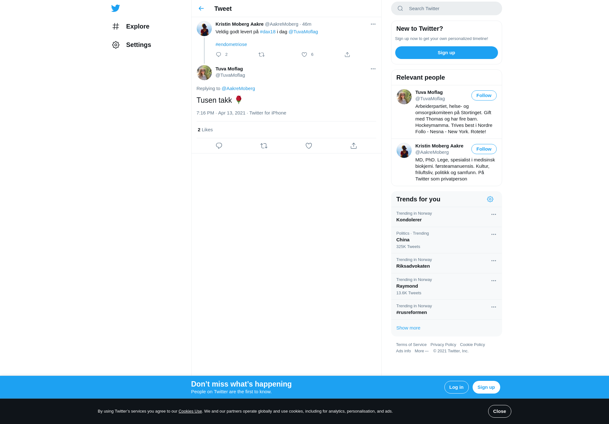Like the tweet showing 6 likes
Image resolution: width=609 pixels, height=424 pixels.
click(x=304, y=55)
